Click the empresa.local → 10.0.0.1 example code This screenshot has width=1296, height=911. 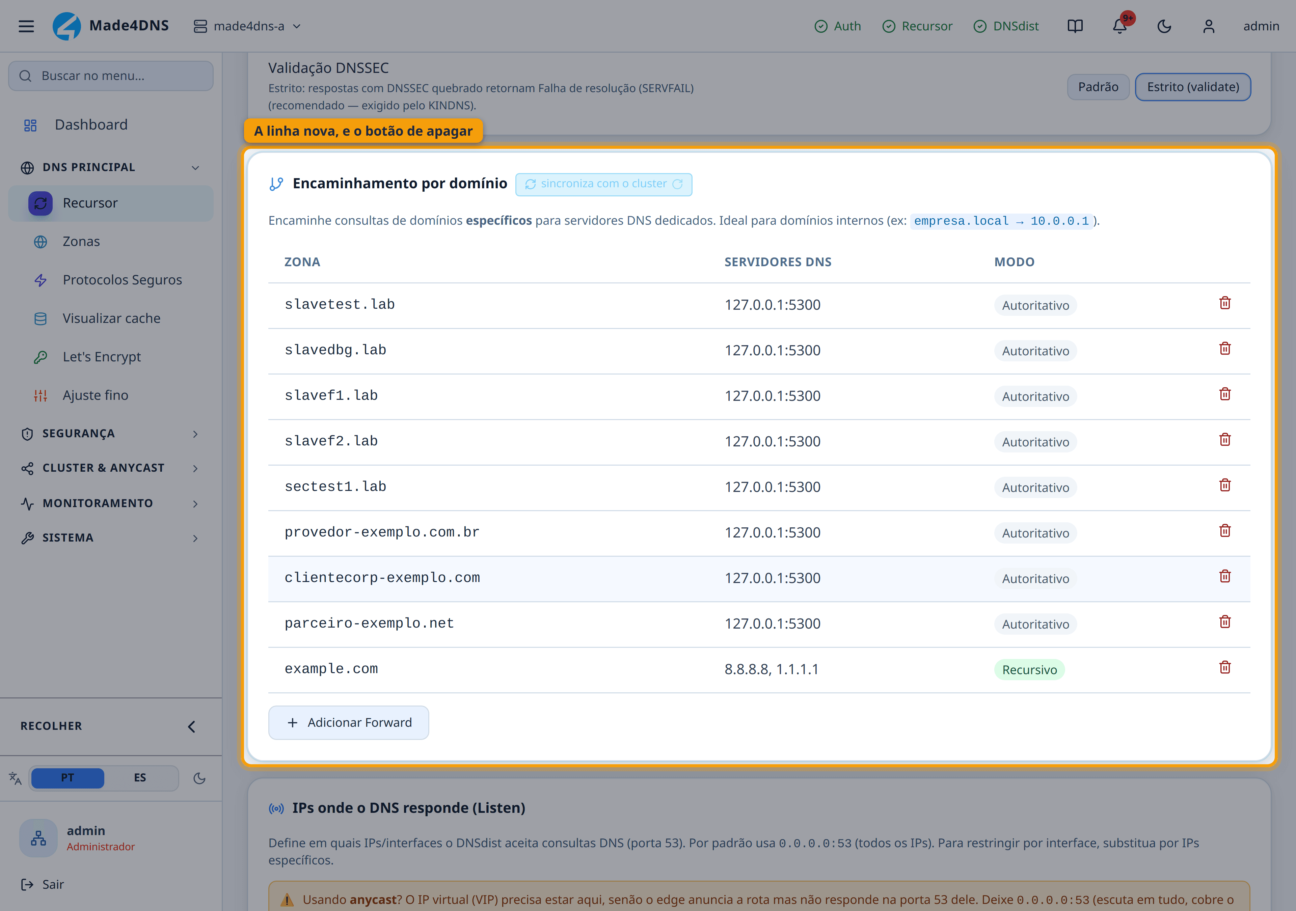[x=1001, y=221]
